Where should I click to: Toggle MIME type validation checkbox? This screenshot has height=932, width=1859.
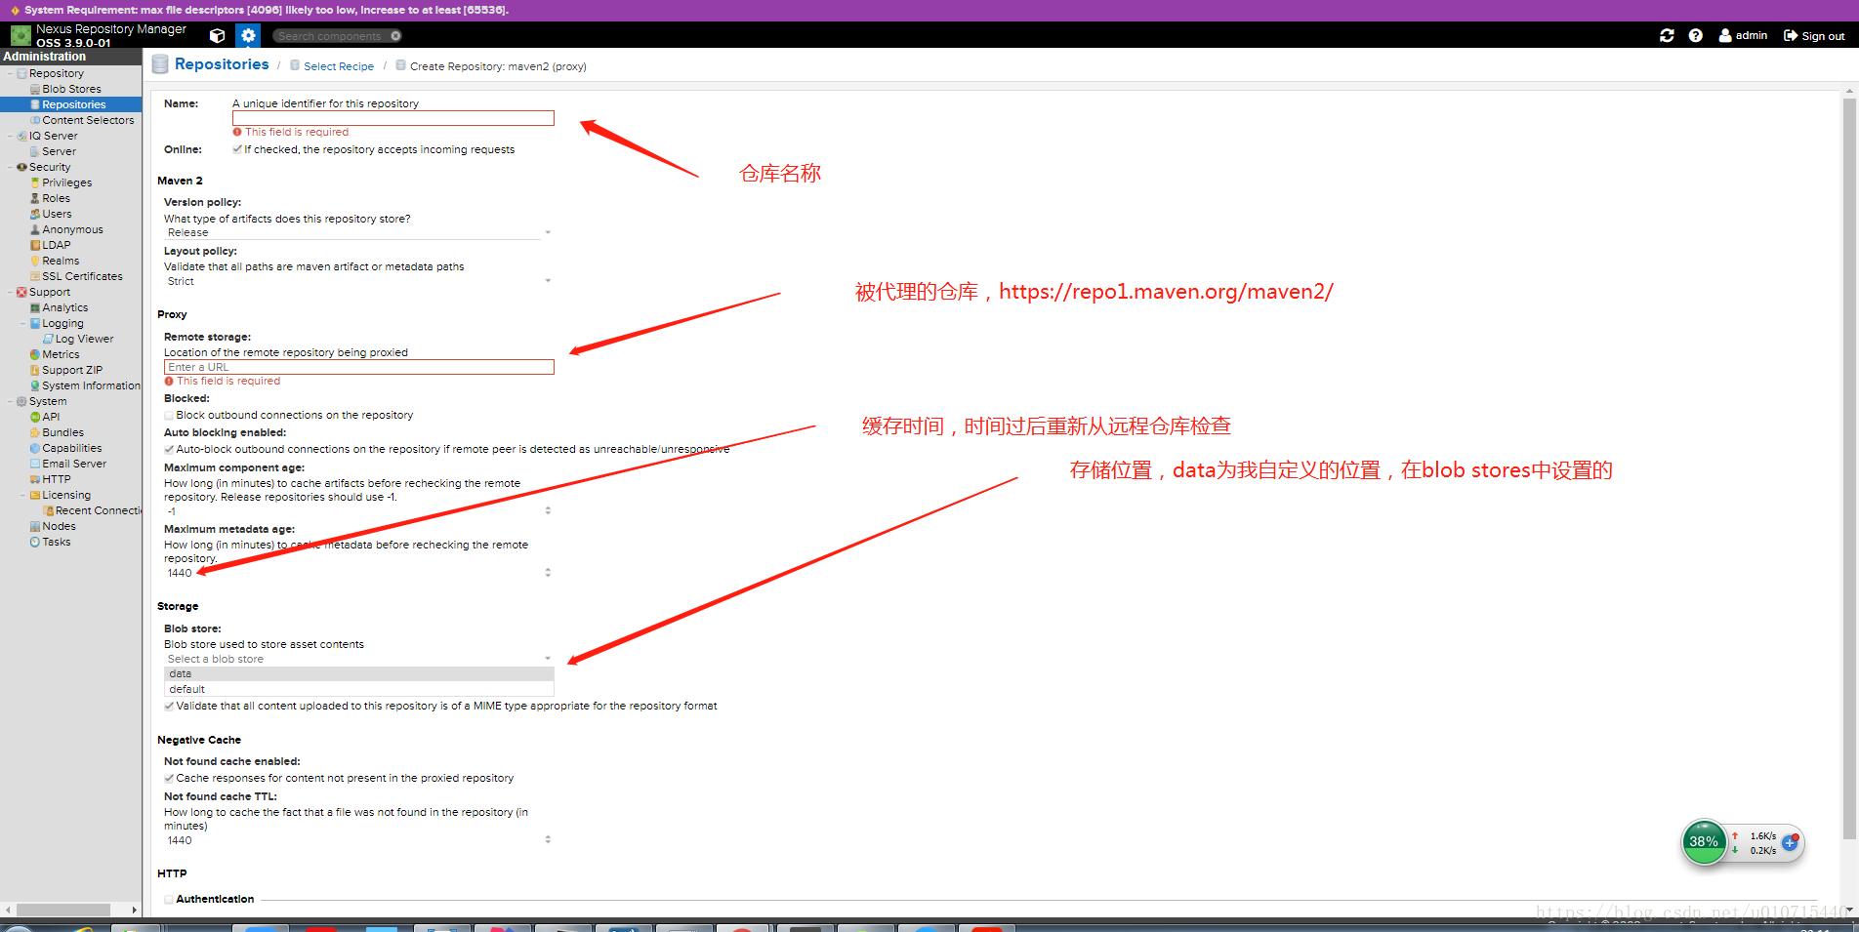click(x=169, y=707)
